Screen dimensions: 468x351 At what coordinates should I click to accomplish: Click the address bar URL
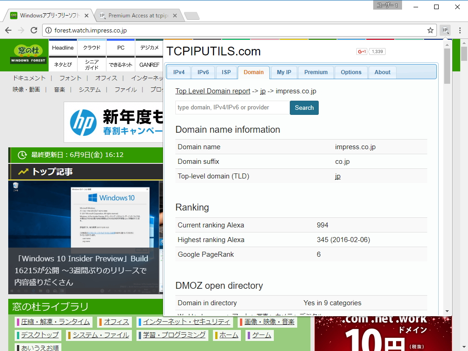pyautogui.click(x=90, y=30)
